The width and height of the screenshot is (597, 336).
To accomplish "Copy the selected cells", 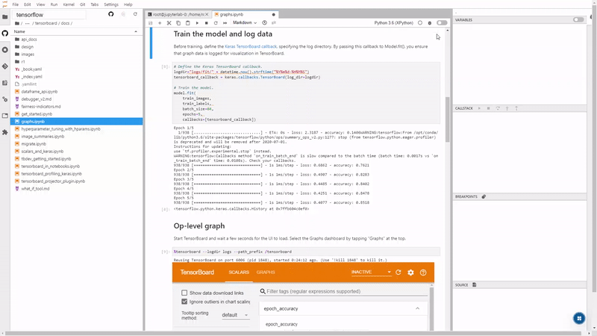I will point(178,23).
